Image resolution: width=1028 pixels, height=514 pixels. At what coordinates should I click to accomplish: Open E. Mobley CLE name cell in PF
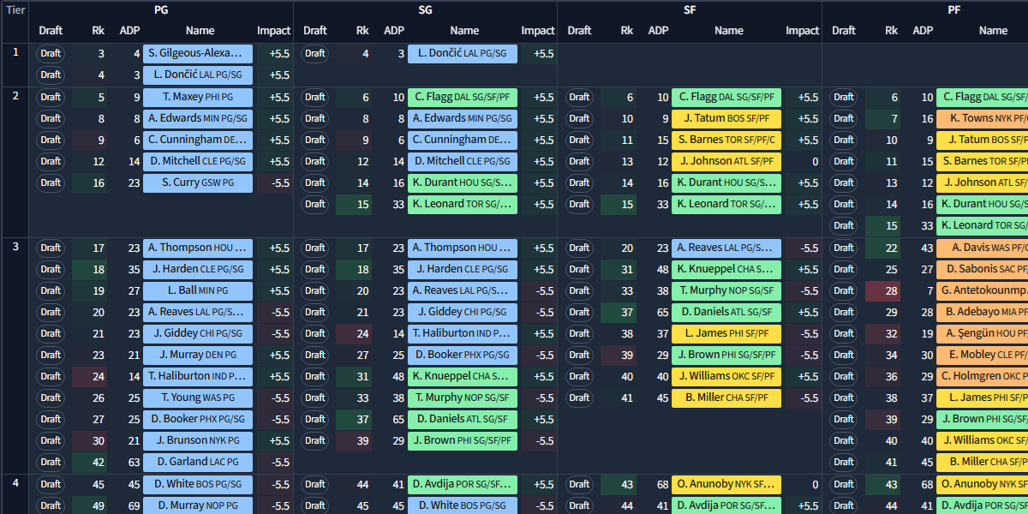pos(983,356)
